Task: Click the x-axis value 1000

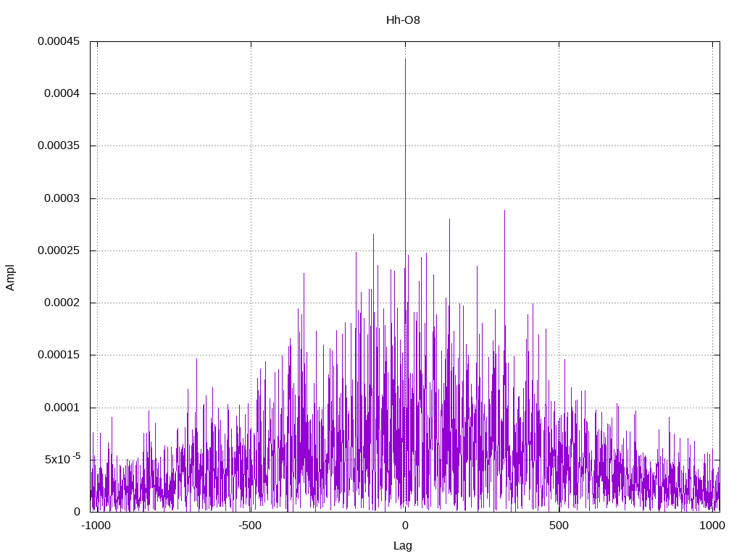Action: (712, 526)
